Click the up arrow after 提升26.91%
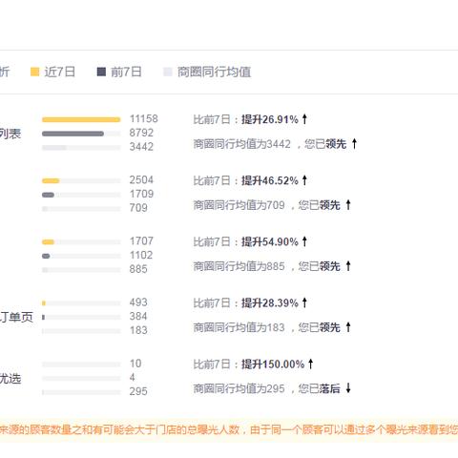The width and height of the screenshot is (458, 458). [304, 119]
